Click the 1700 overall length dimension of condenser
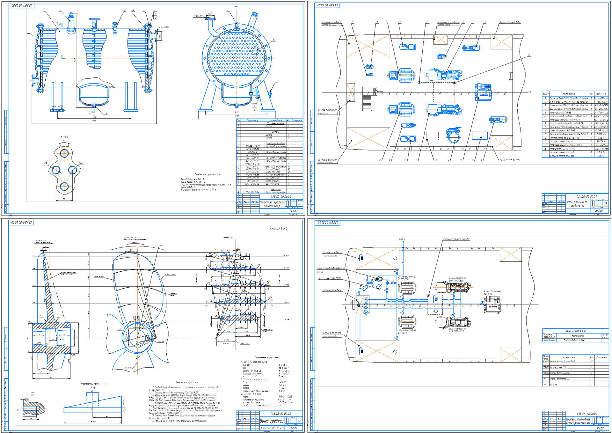 click(94, 121)
